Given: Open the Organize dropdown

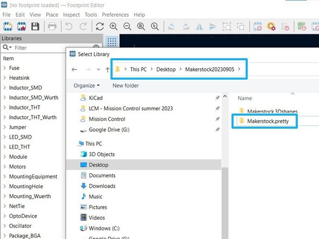Looking at the screenshot, I should click(87, 86).
